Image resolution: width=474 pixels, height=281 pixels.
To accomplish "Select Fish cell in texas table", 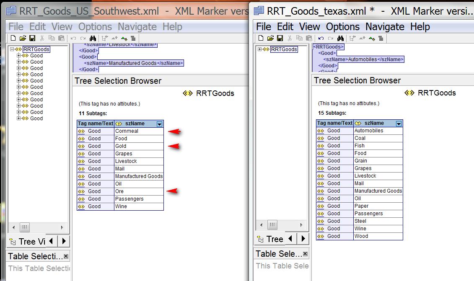I will click(378, 146).
